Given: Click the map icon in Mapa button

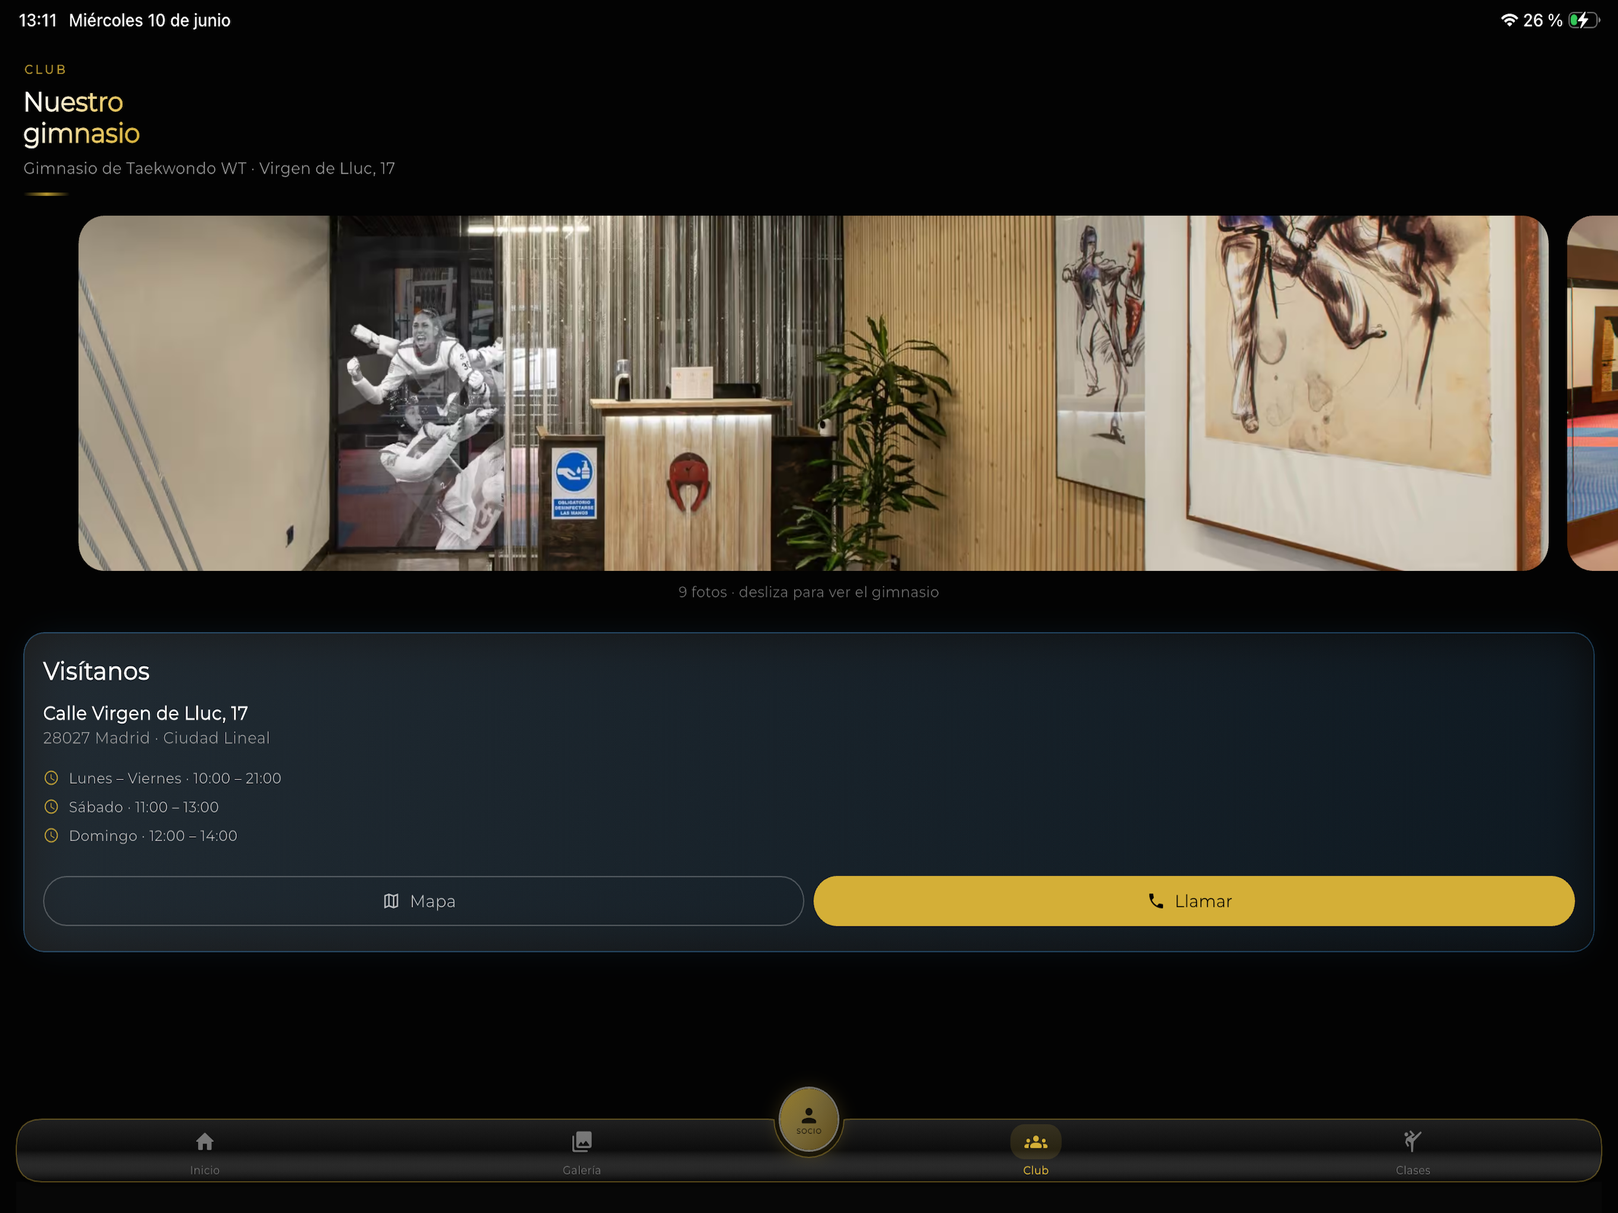Looking at the screenshot, I should (391, 901).
